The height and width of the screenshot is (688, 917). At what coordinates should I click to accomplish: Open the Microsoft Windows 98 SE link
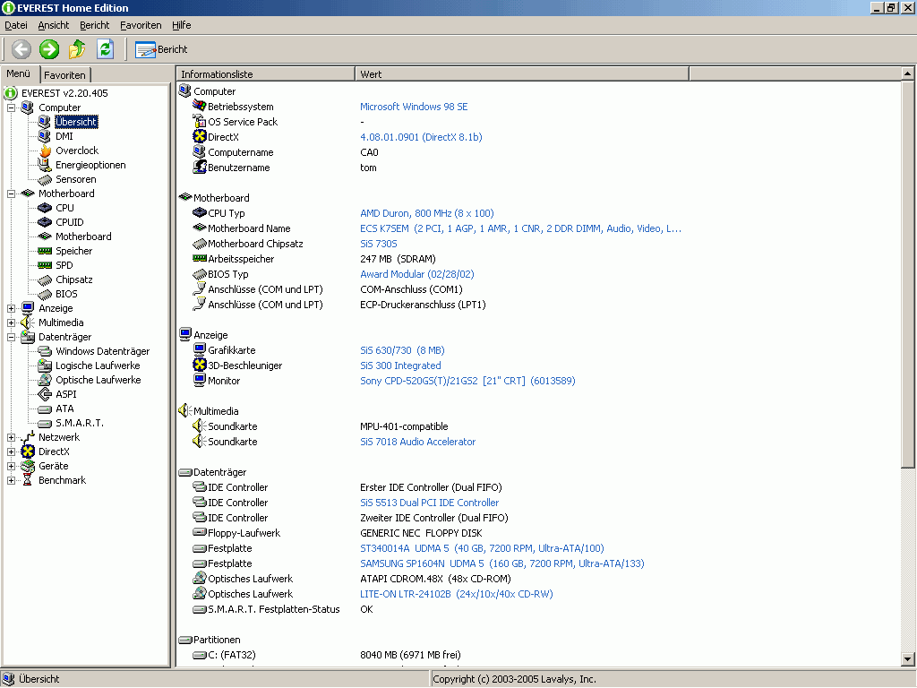[x=414, y=107]
